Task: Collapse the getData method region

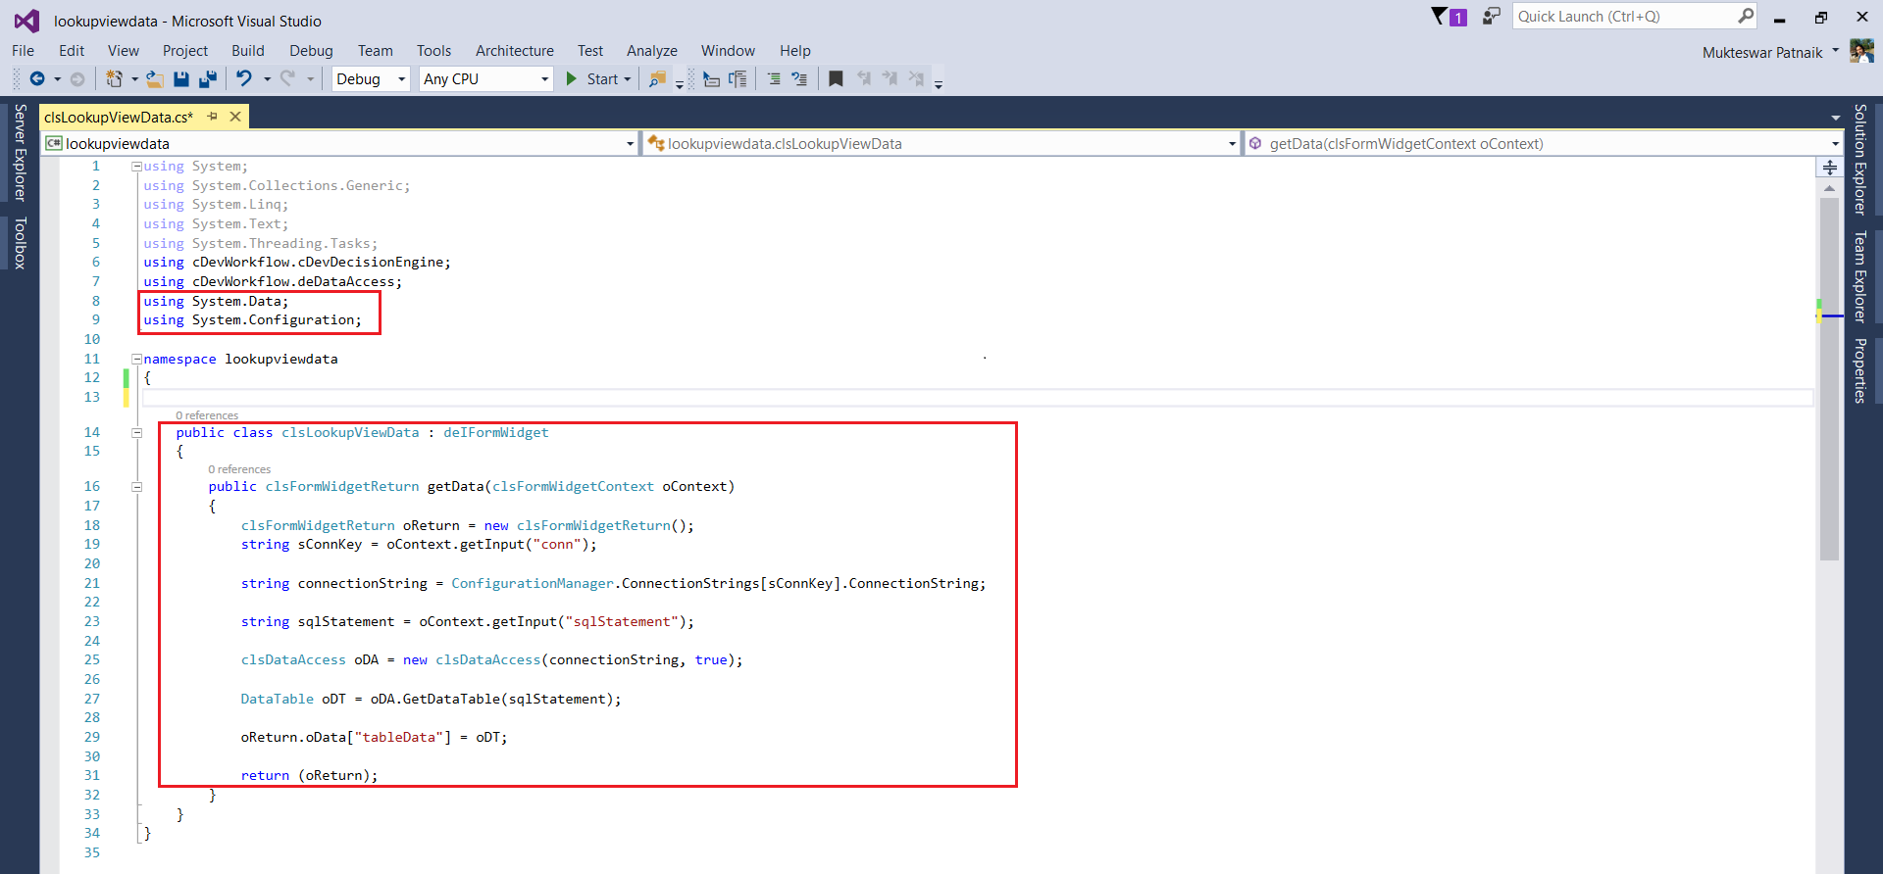Action: click(137, 487)
